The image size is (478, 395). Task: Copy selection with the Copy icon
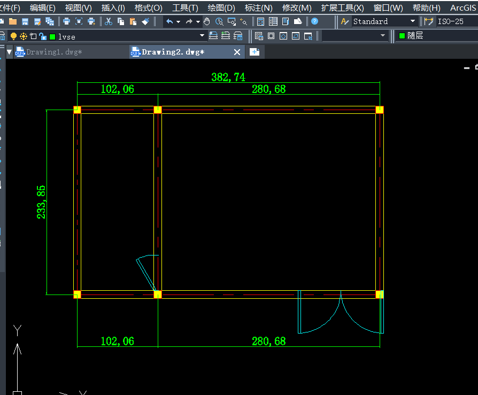click(x=121, y=21)
